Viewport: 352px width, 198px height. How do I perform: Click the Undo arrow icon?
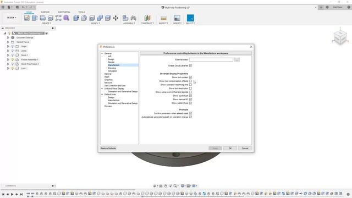[23, 7]
